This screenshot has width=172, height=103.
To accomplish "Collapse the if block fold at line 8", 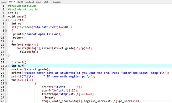I will [x=6, y=31].
